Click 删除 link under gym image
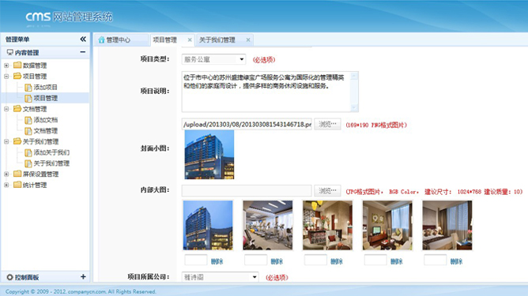The height and width of the screenshot is (296, 528). click(277, 261)
